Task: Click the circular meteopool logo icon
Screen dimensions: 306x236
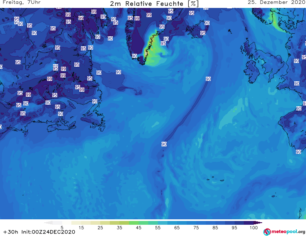Action: point(267,232)
